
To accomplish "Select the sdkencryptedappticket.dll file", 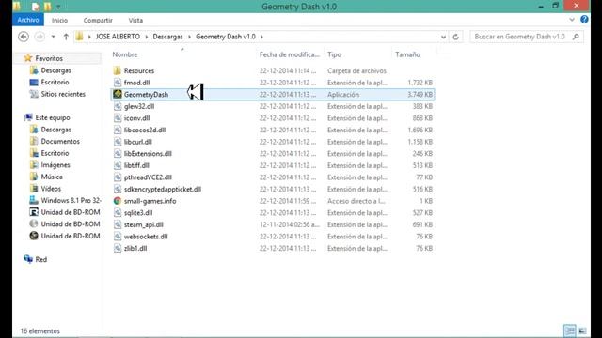I will (163, 190).
